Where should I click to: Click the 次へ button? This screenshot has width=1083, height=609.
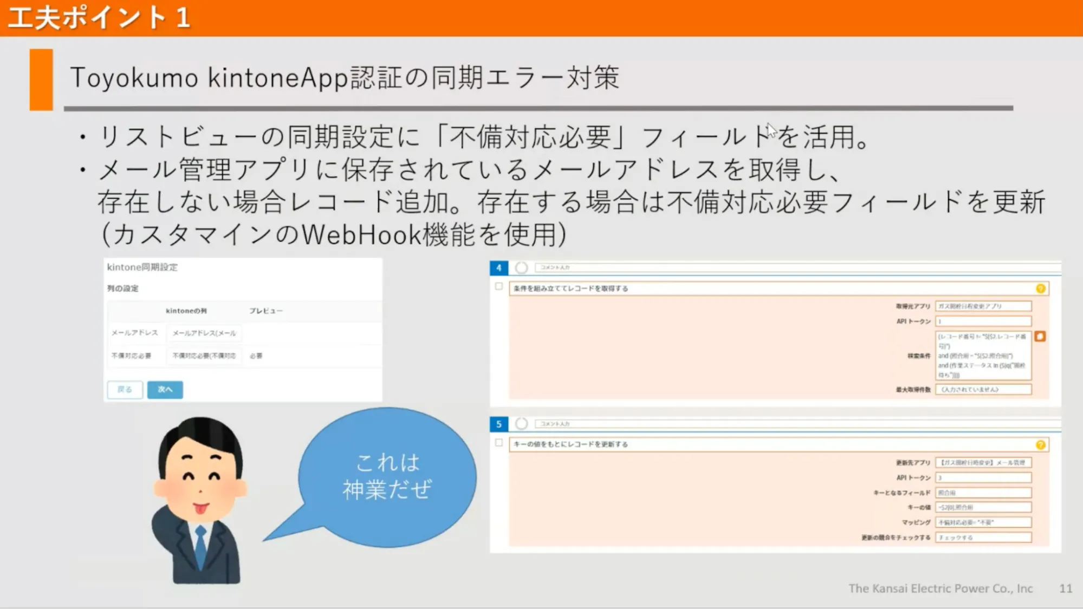(x=165, y=389)
